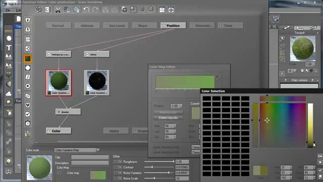The height and width of the screenshot is (182, 323).
Task: Click the Cut scissors icon in toolbar
Action: pos(58,10)
